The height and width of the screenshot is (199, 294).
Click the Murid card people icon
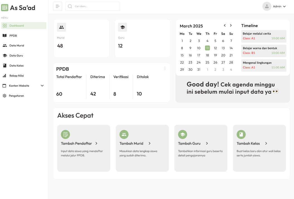pos(62,27)
